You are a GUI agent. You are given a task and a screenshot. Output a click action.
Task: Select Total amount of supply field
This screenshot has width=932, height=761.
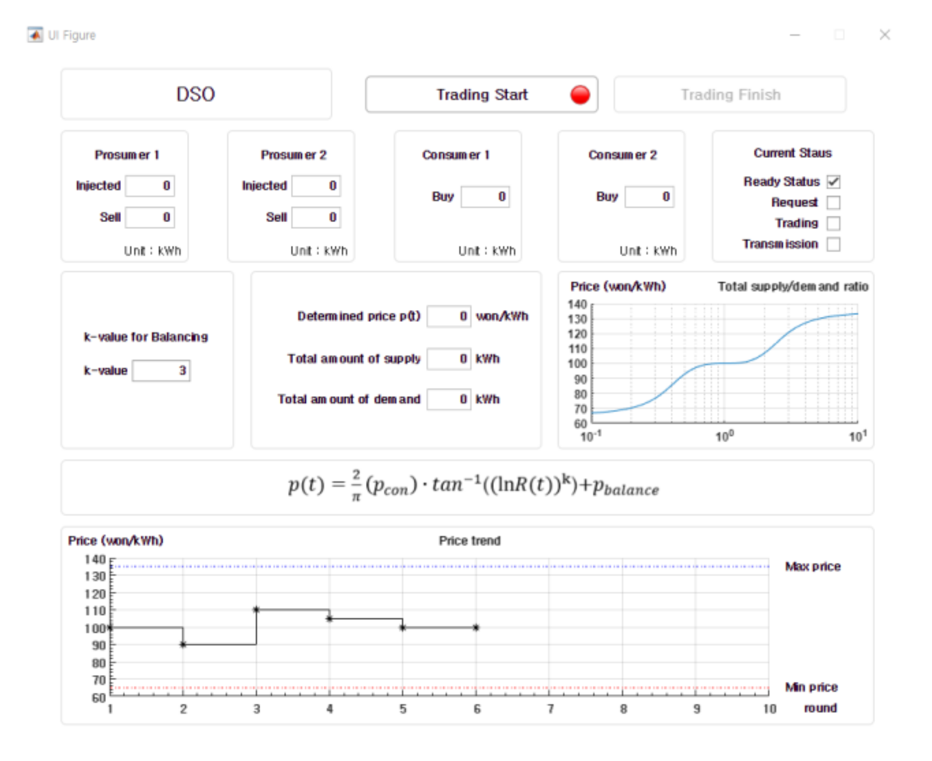[x=448, y=359]
